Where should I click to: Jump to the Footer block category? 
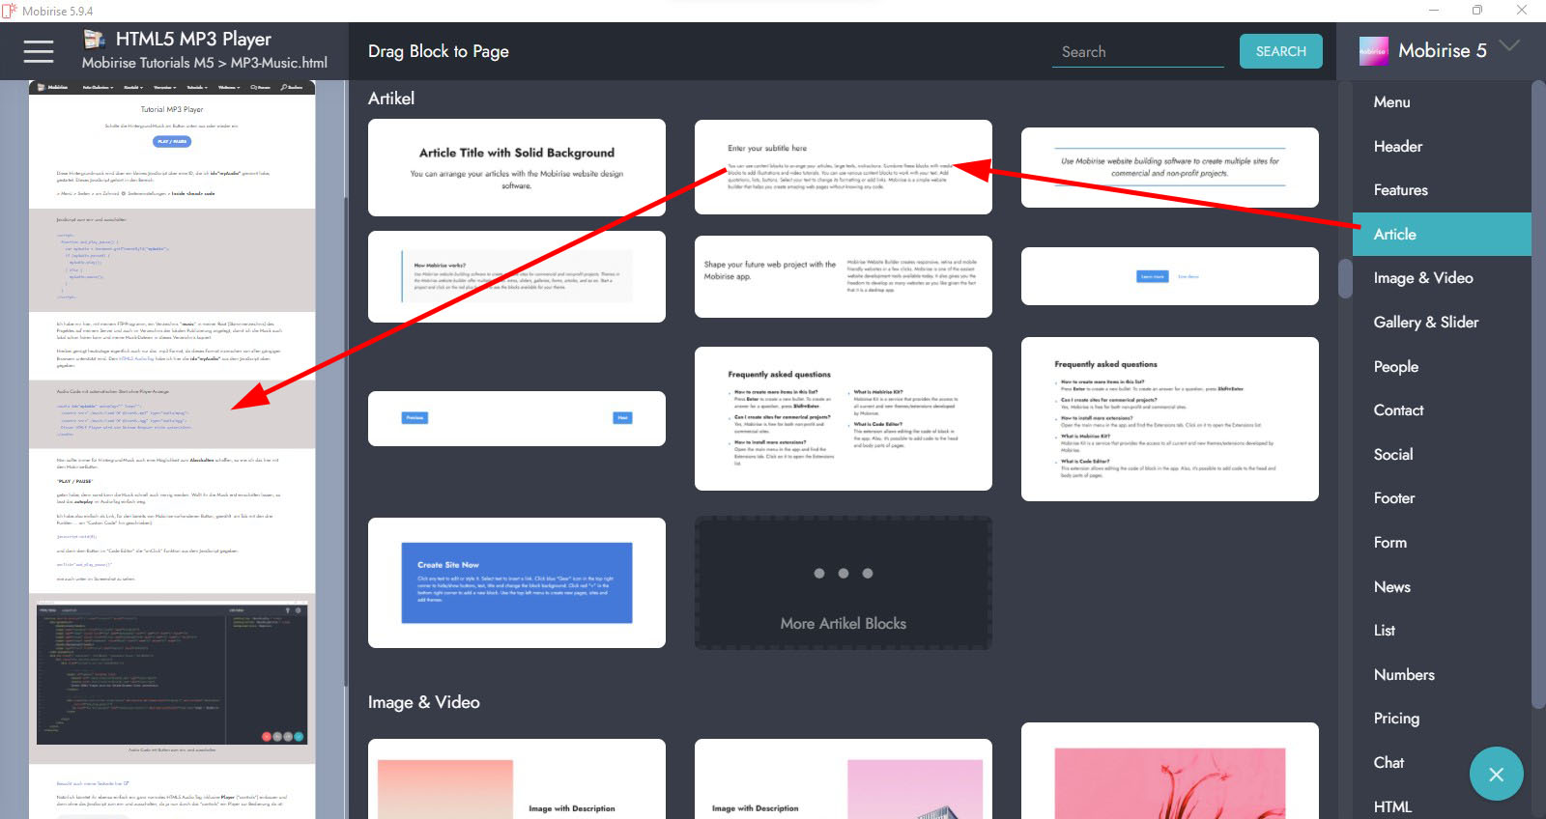[x=1394, y=498]
